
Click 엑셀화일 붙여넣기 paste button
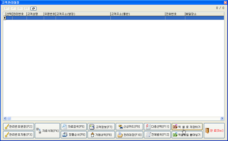click(187, 135)
